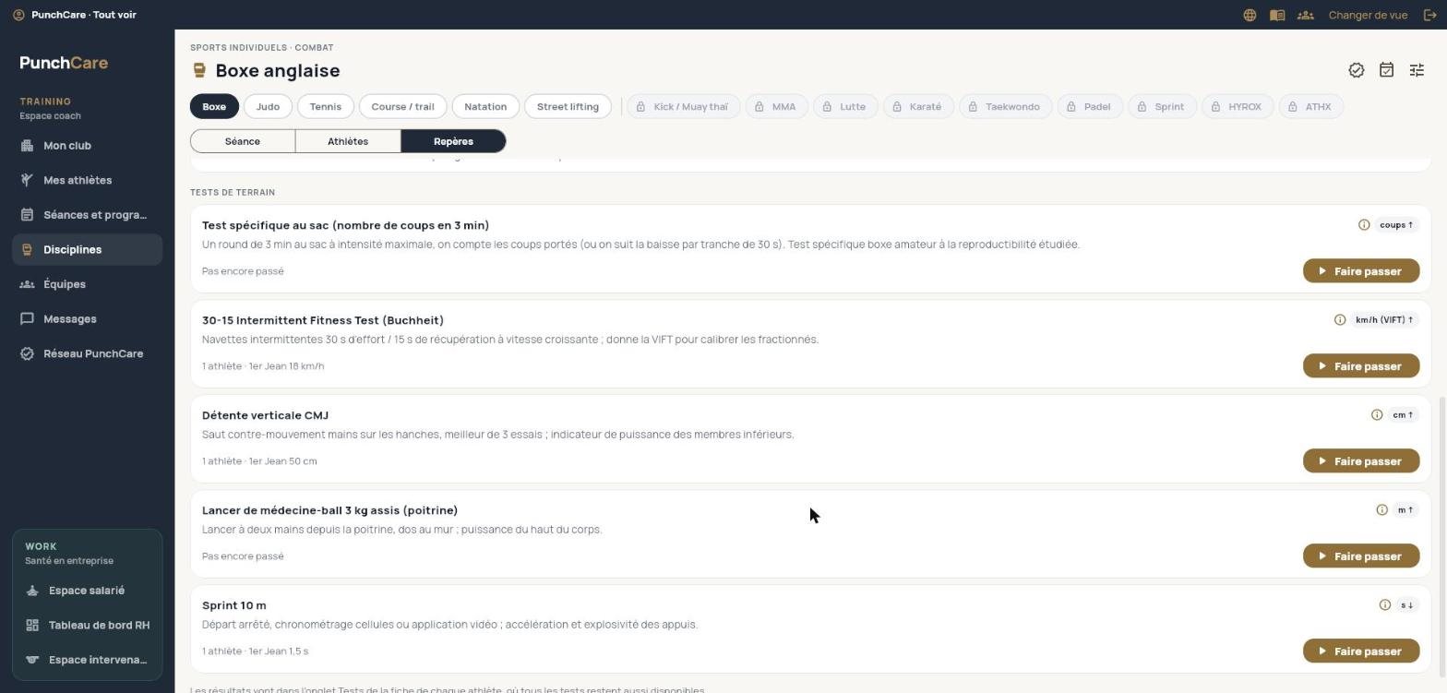Select the Course / trail chip
This screenshot has height=693, width=1447.
coord(402,107)
